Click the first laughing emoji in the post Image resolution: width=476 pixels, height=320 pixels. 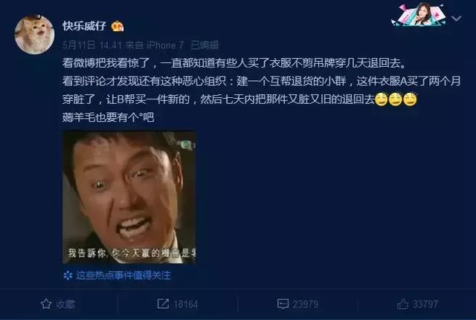coord(382,99)
